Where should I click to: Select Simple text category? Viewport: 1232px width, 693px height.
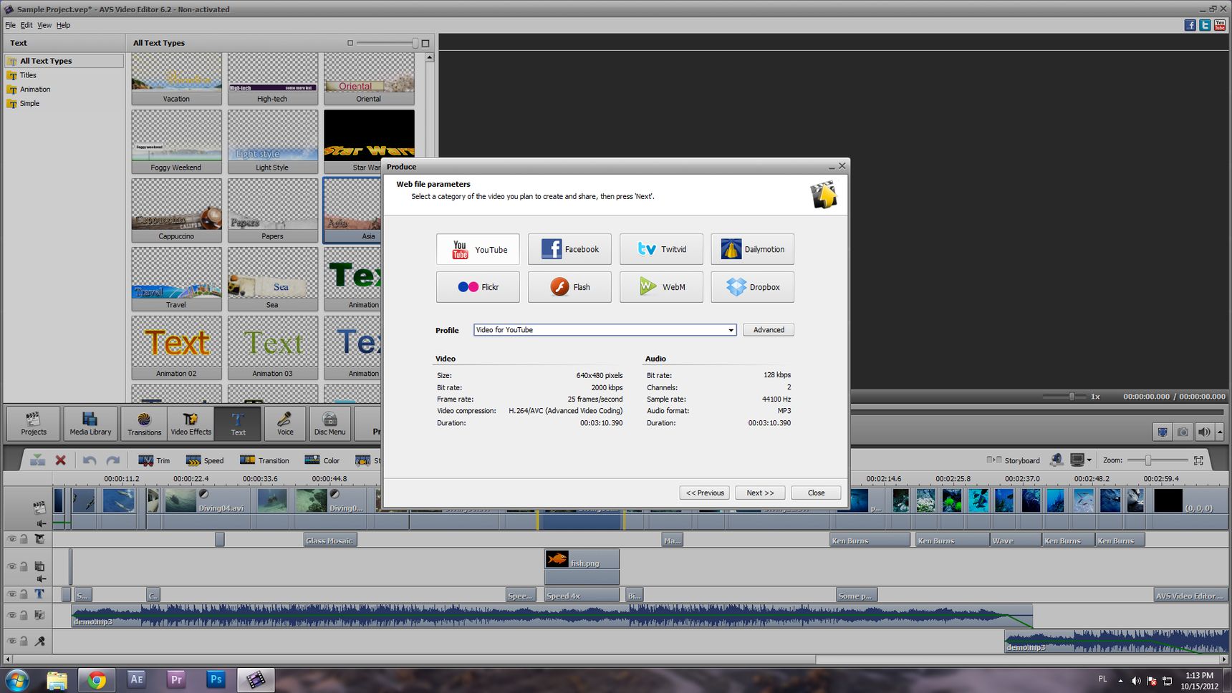click(x=29, y=104)
